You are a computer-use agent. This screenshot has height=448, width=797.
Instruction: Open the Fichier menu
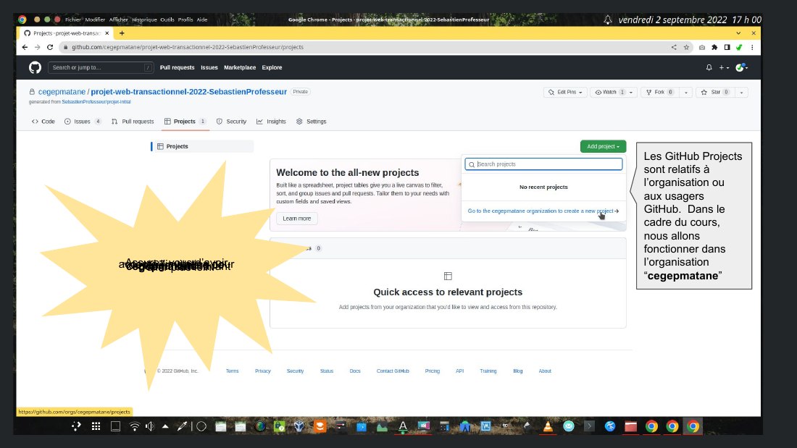click(72, 20)
